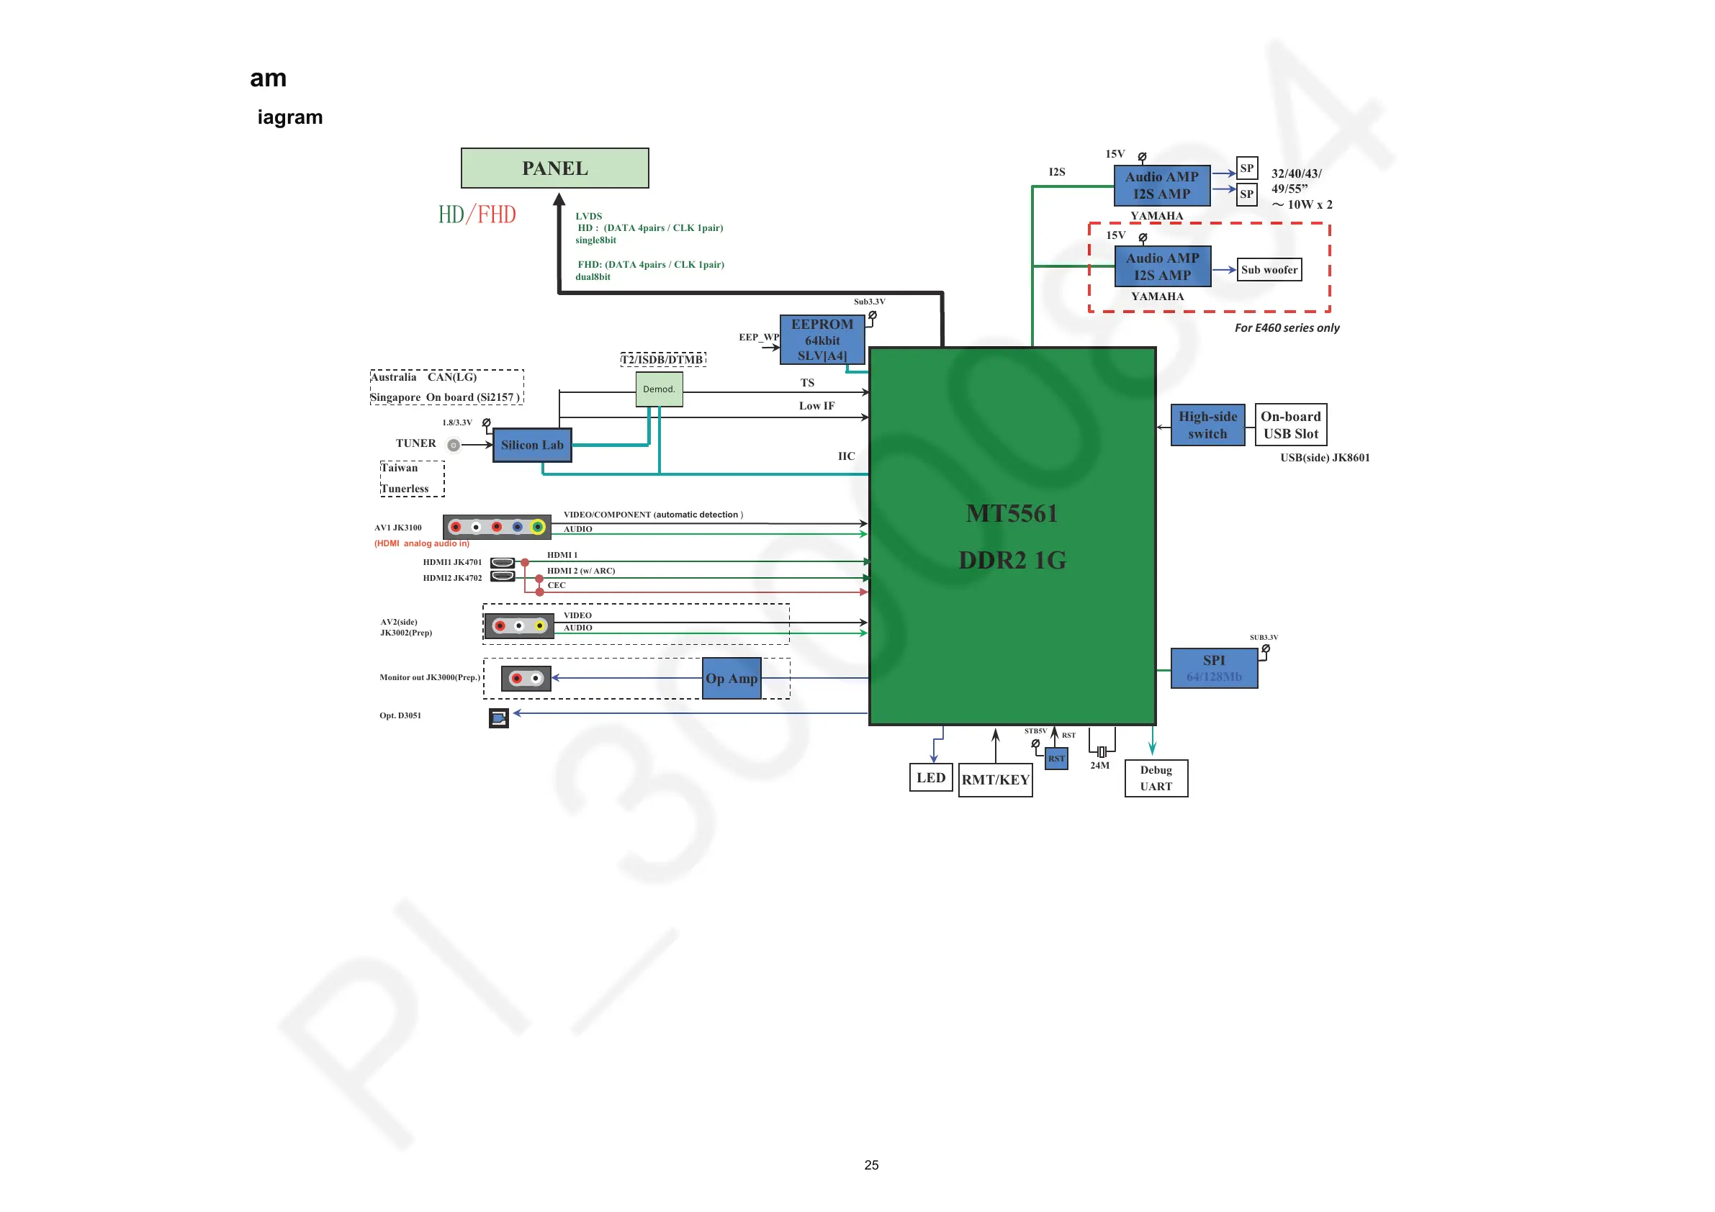The width and height of the screenshot is (1715, 1212).
Task: Click the Monitor out JK3000 jack icon
Action: point(526,678)
